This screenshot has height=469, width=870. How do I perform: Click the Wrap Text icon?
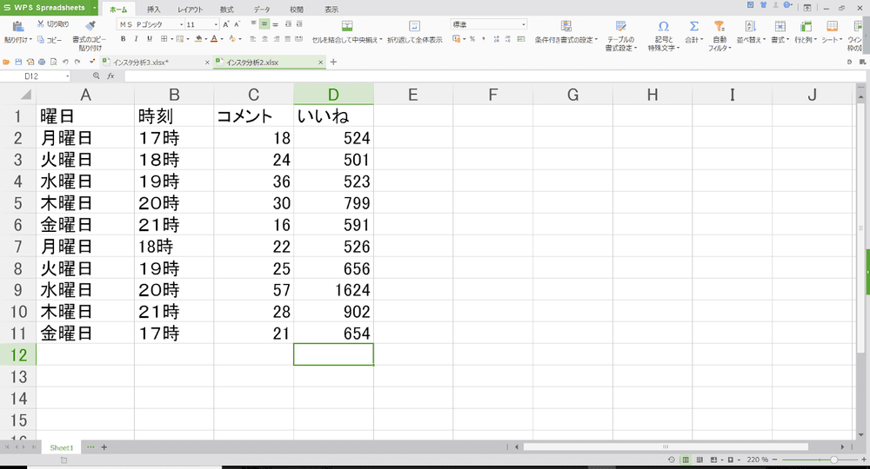[414, 26]
